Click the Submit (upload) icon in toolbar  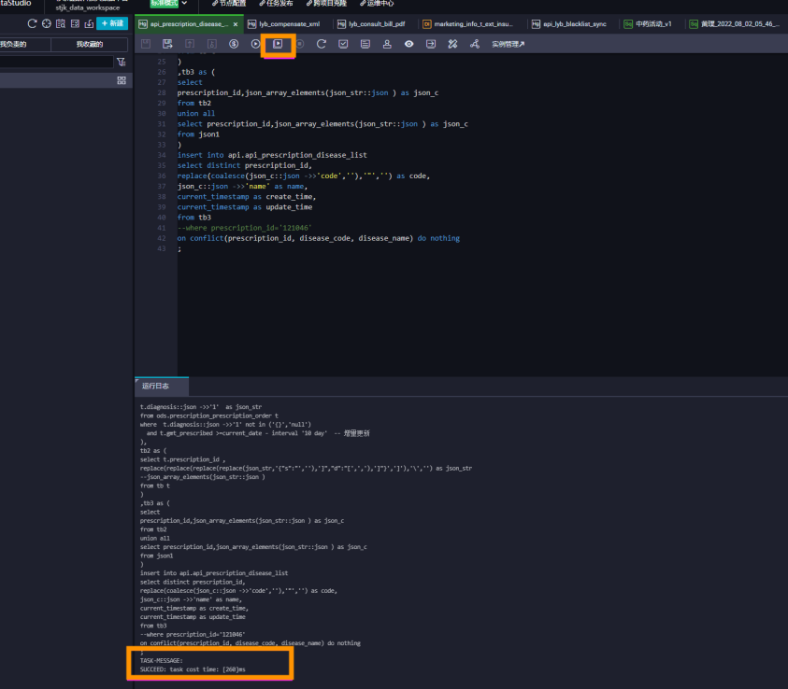point(190,44)
